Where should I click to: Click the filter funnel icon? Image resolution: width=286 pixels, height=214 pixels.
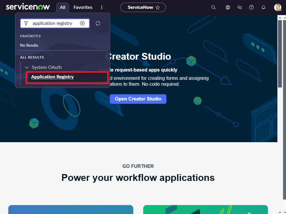(x=26, y=23)
